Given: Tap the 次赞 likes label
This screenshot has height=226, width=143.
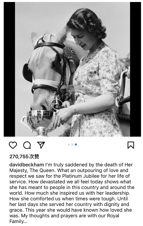Looking at the screenshot, I should point(34,156).
